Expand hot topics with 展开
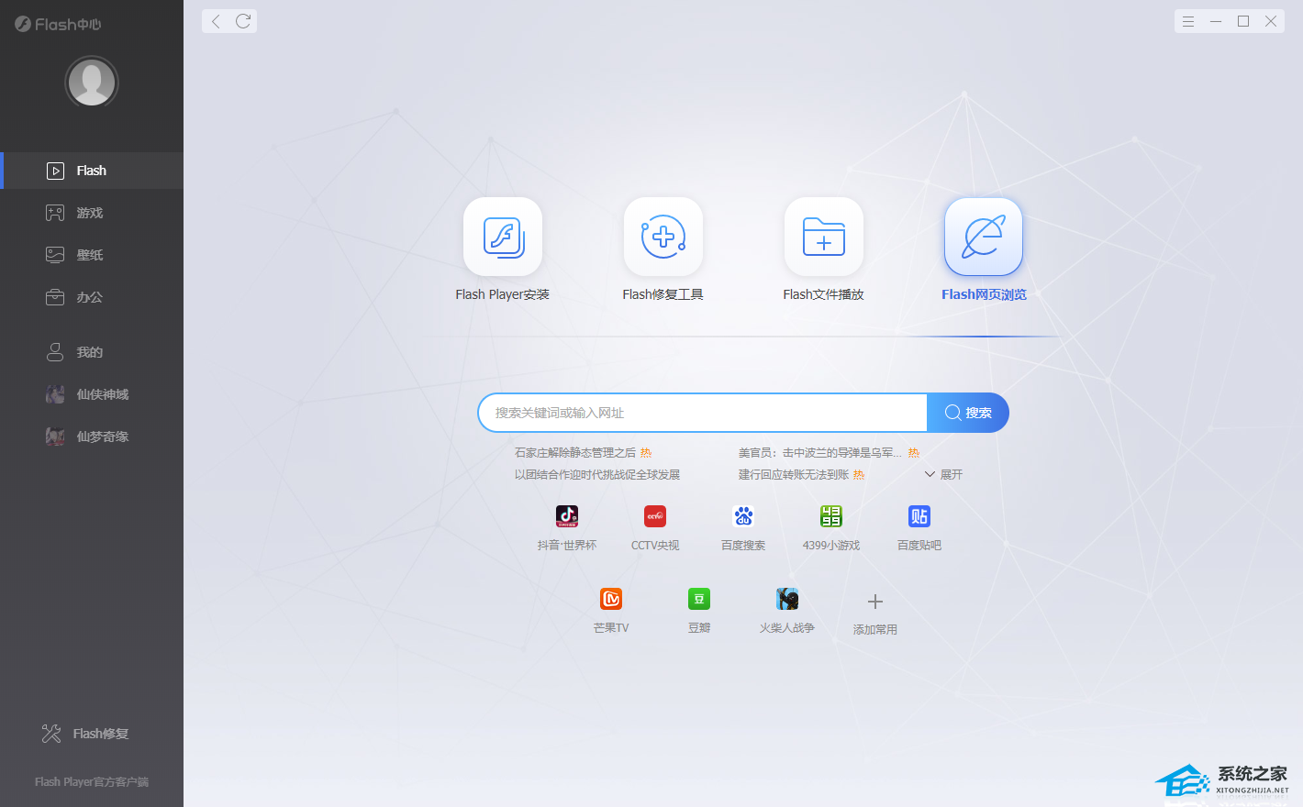The width and height of the screenshot is (1303, 807). [943, 474]
